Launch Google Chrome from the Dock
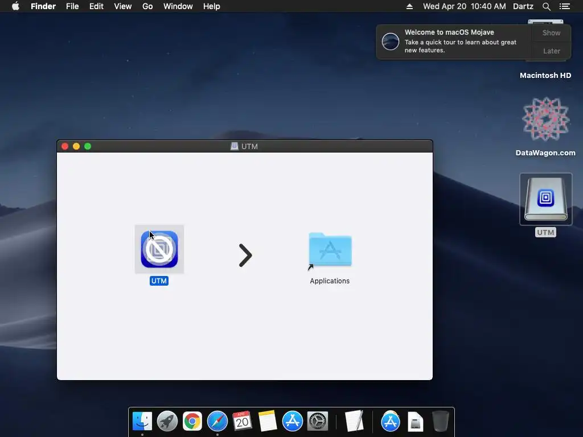Viewport: 583px width, 437px height. click(192, 422)
